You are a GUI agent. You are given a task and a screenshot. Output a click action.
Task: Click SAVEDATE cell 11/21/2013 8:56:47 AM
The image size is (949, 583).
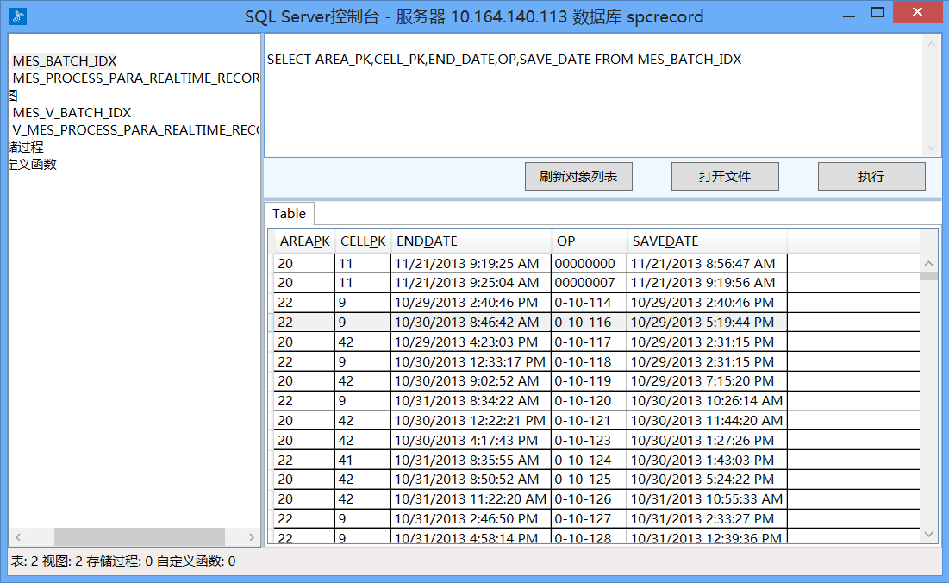(707, 263)
